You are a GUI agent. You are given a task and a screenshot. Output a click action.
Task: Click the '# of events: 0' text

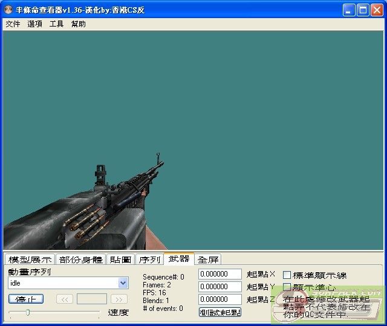(x=163, y=308)
